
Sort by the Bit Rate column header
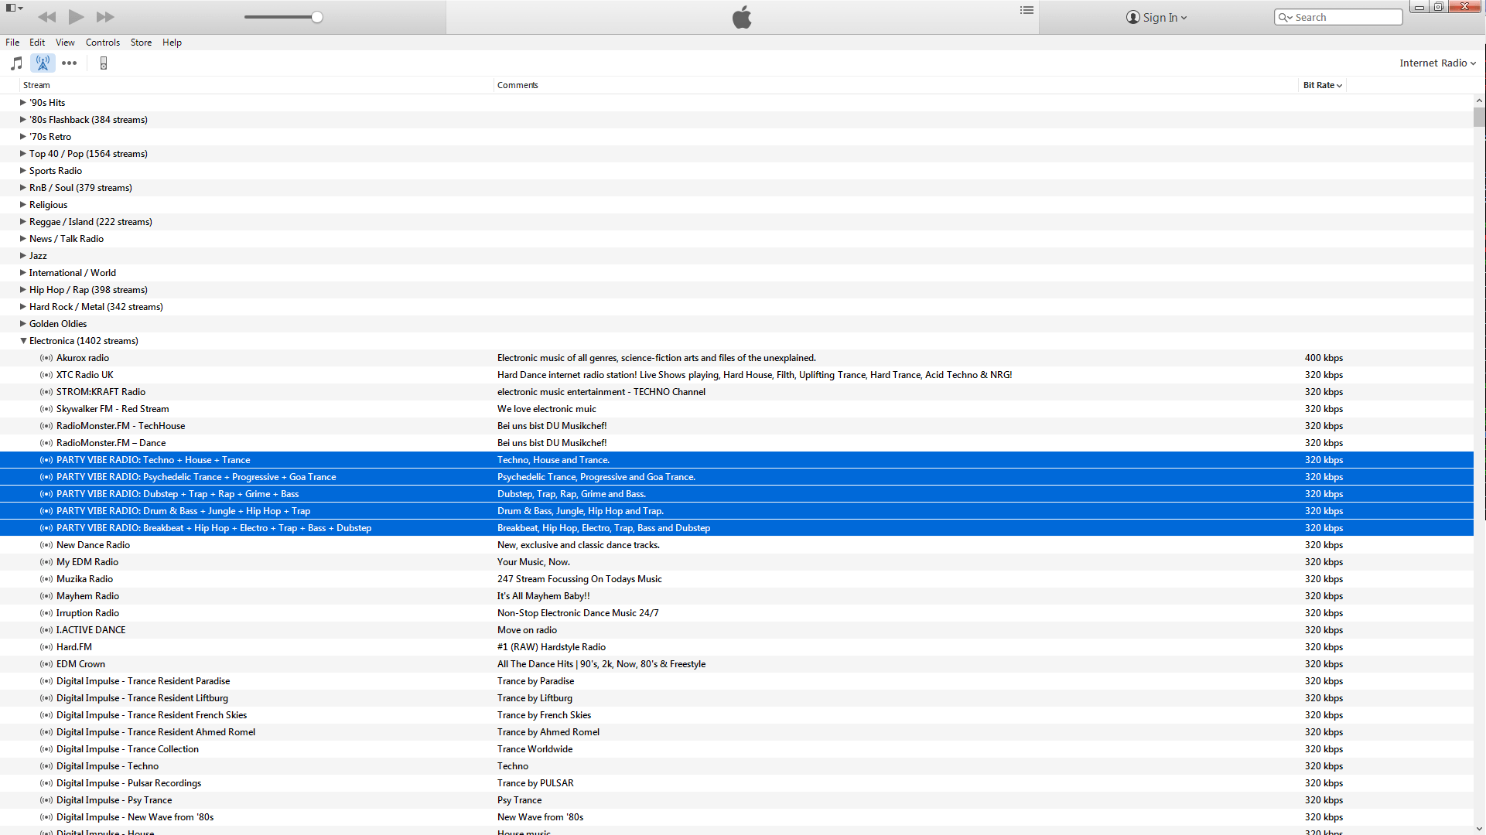point(1322,85)
